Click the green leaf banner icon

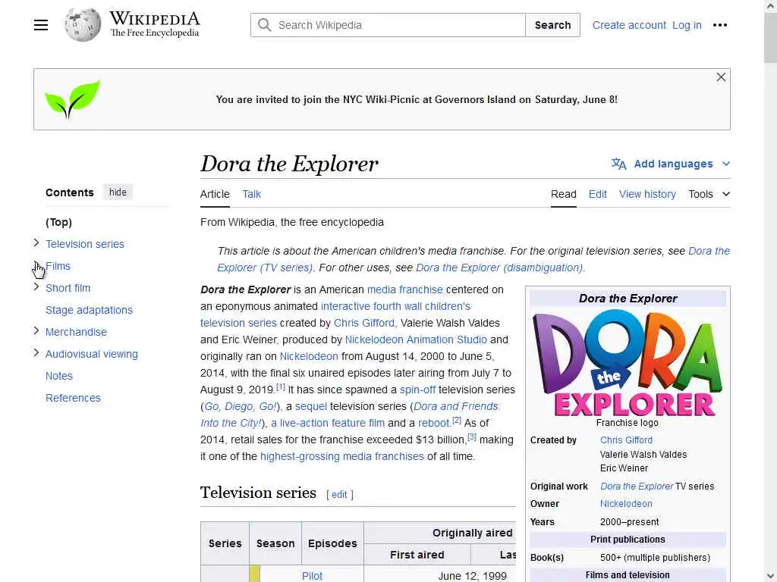(72, 99)
